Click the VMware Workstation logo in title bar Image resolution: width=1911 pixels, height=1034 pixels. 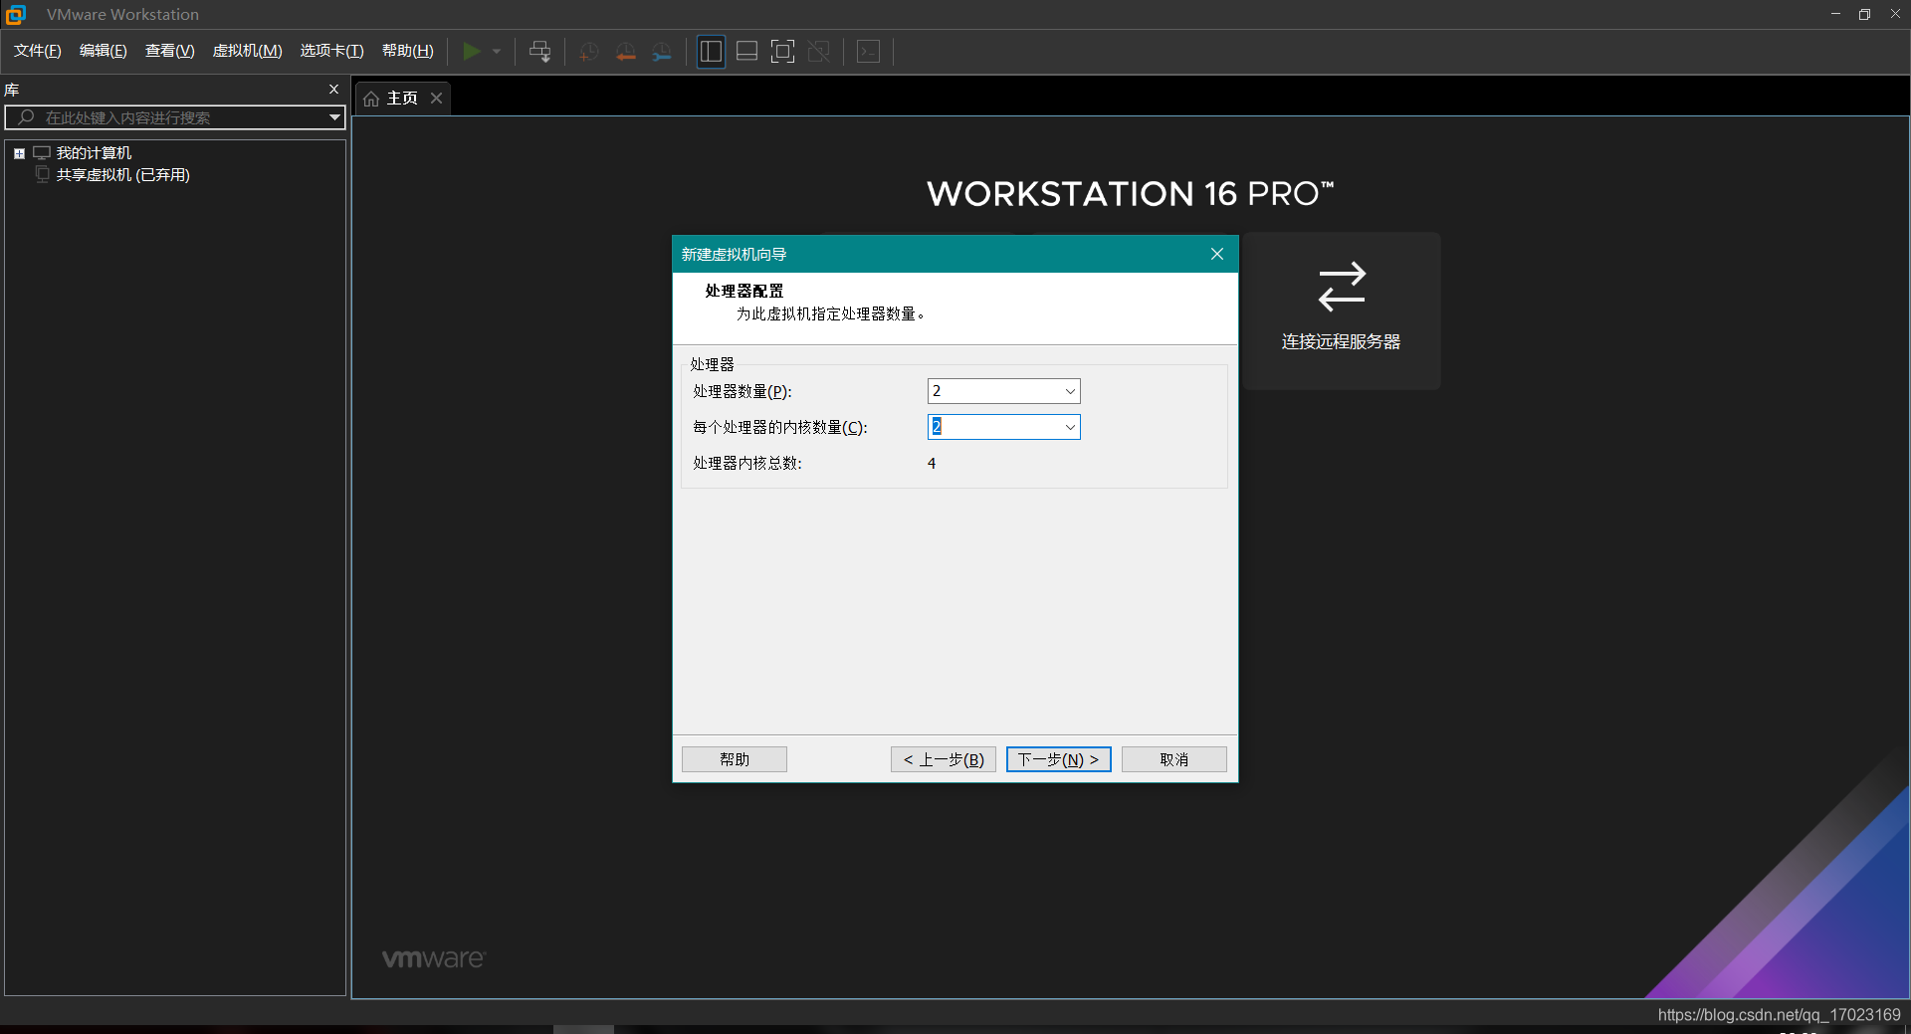16,14
